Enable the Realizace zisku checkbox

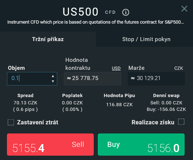(x=181, y=121)
